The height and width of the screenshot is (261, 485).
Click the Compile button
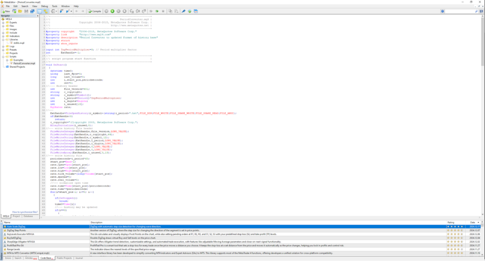(95, 11)
